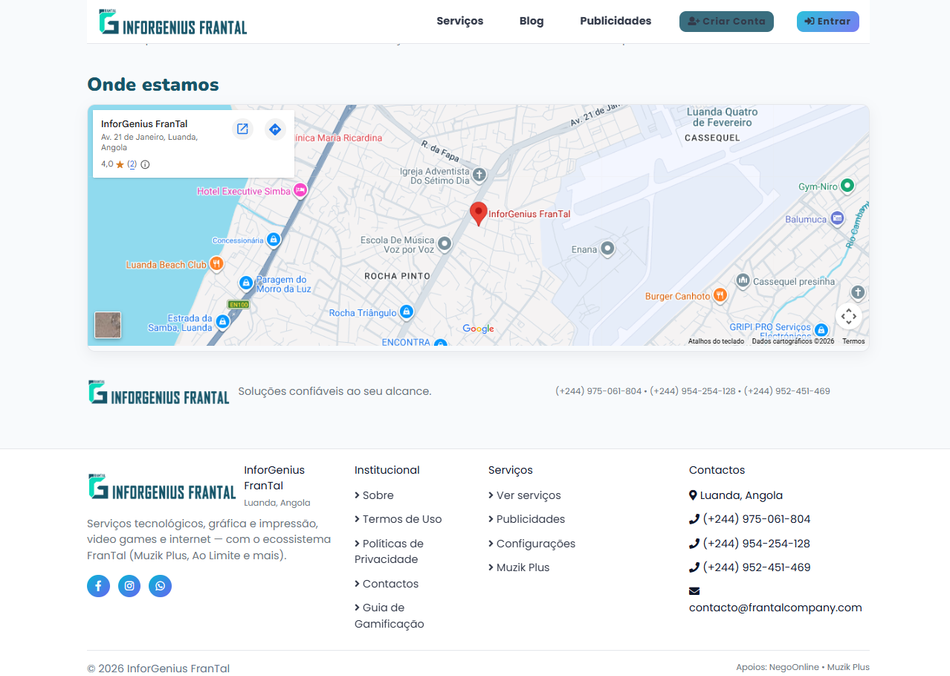Open Configurações footer link
The height and width of the screenshot is (676, 950).
pos(531,544)
